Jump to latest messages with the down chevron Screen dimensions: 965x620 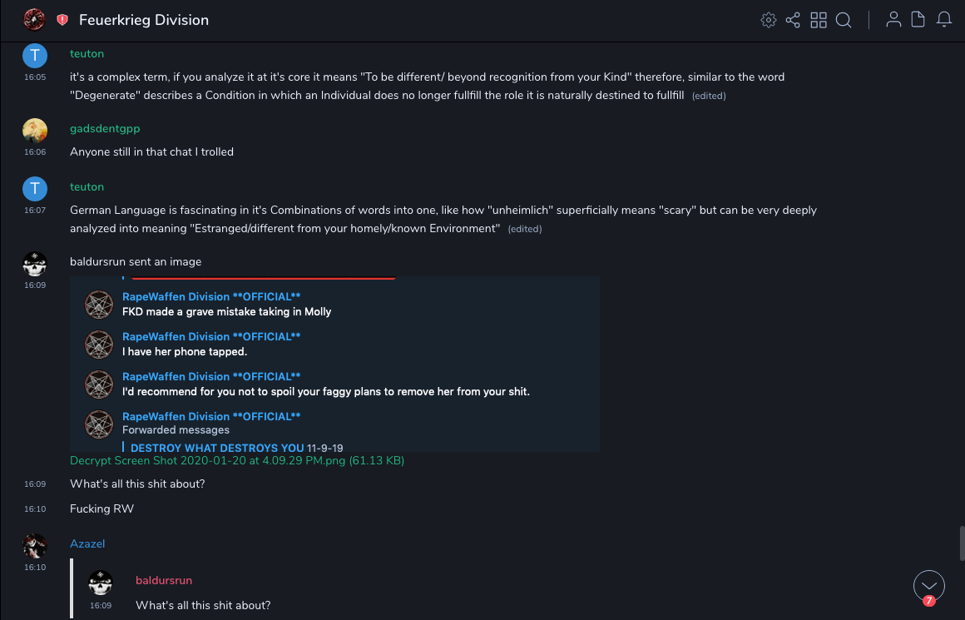tap(928, 586)
